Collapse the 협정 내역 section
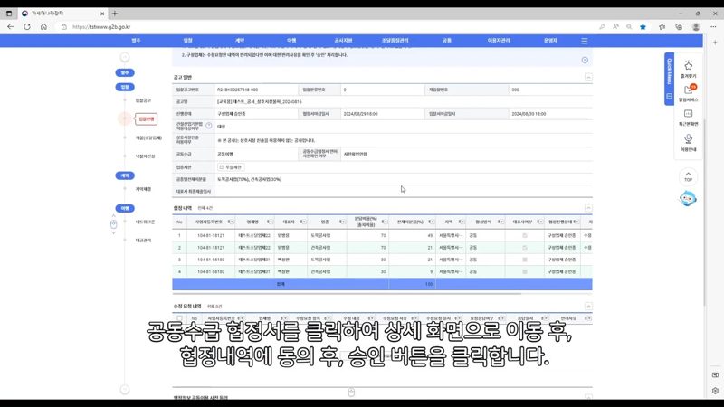The image size is (724, 407). pyautogui.click(x=588, y=208)
